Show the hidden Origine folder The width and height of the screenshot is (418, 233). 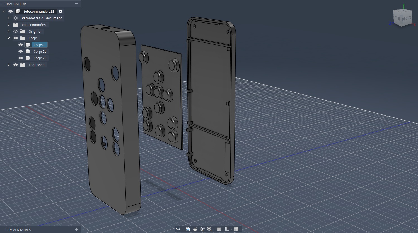click(16, 31)
